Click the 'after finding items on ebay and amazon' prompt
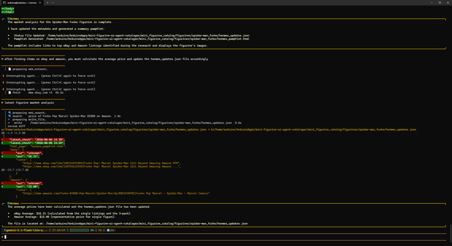This screenshot has width=452, height=246. point(106,59)
